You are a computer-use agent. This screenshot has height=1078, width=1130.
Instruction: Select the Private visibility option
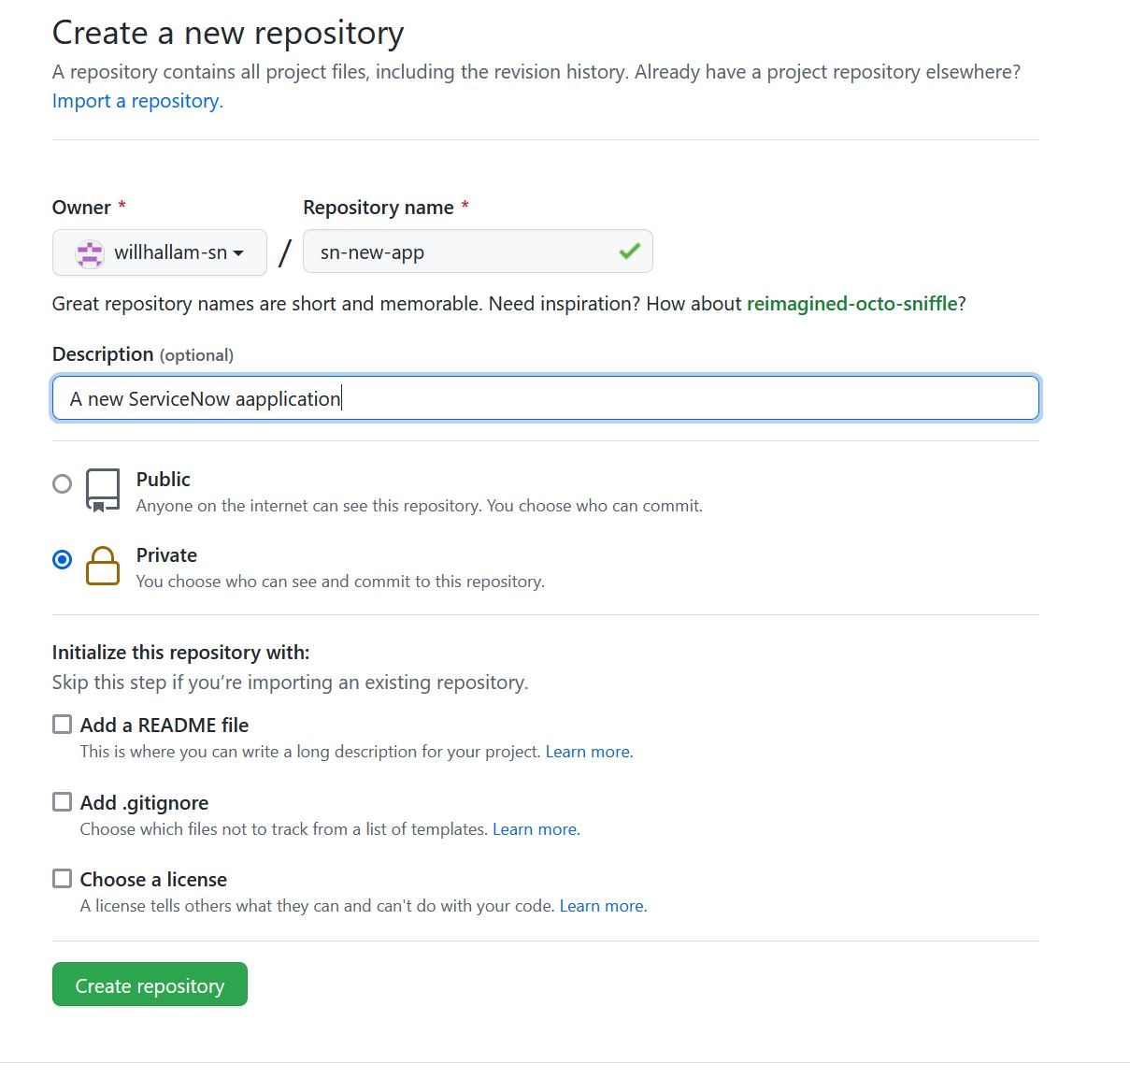[x=62, y=559]
